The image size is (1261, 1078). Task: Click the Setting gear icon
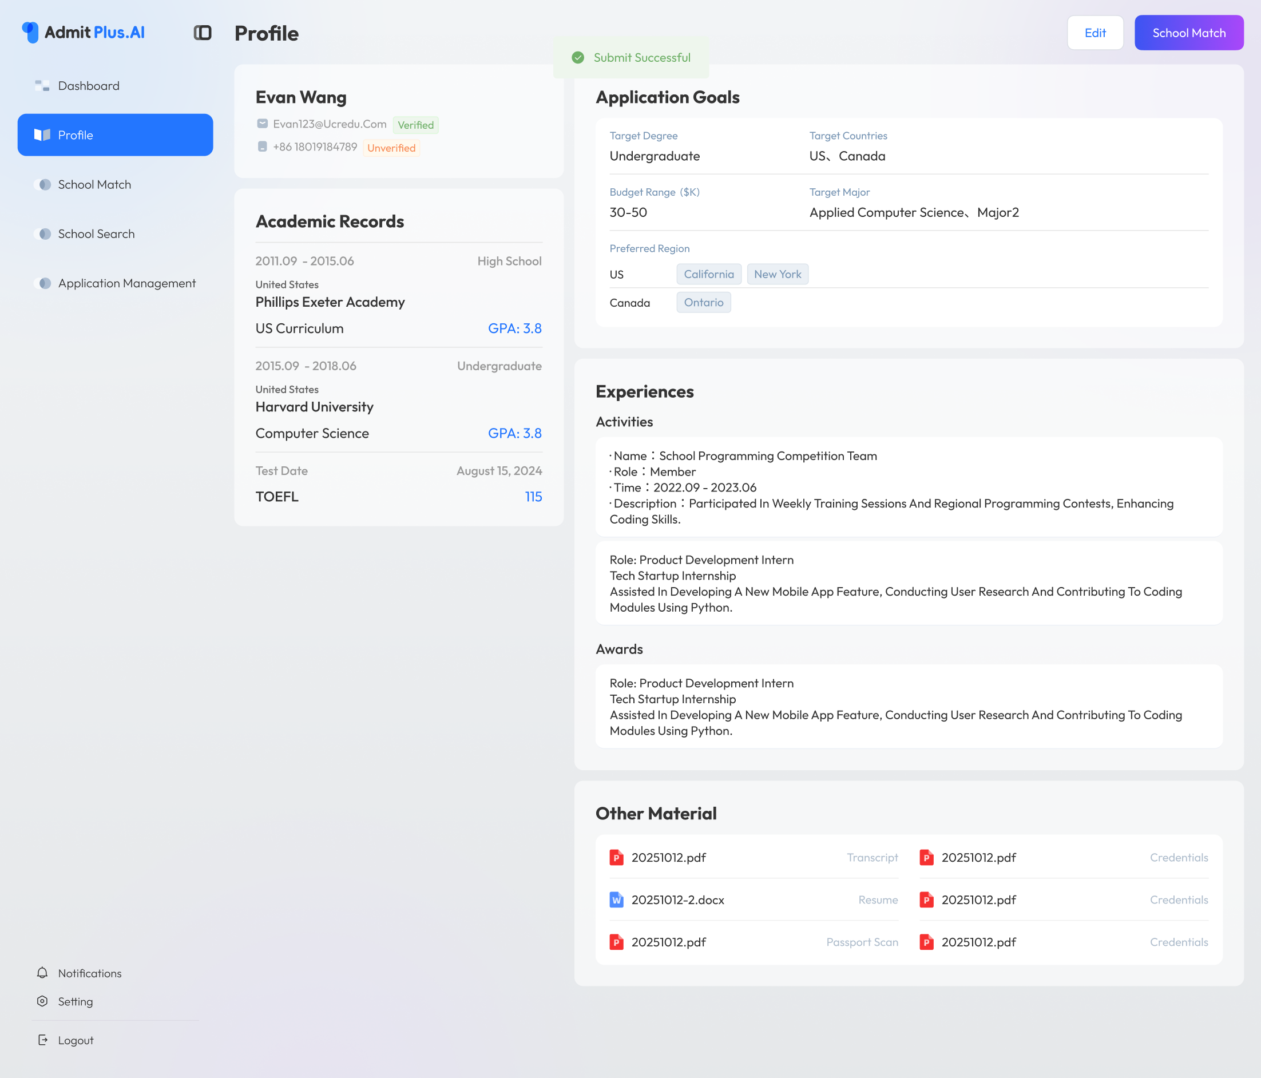coord(42,1001)
